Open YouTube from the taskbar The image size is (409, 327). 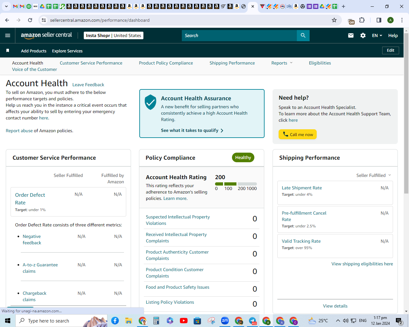(184, 321)
